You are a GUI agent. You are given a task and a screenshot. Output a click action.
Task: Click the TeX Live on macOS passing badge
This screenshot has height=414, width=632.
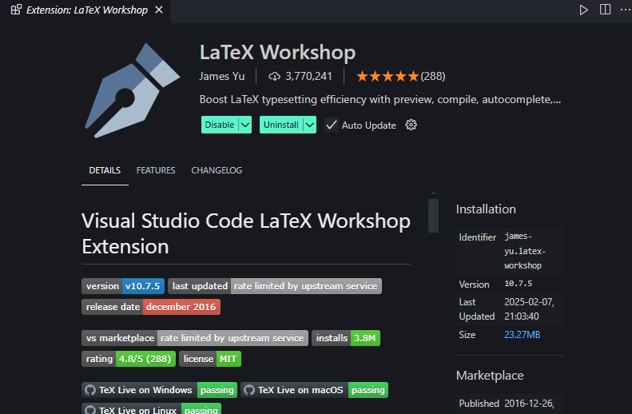coord(314,390)
